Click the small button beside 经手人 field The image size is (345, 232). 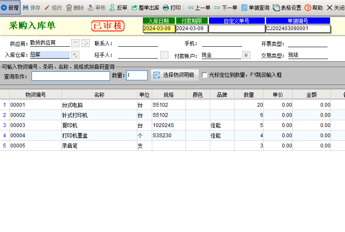[164, 55]
